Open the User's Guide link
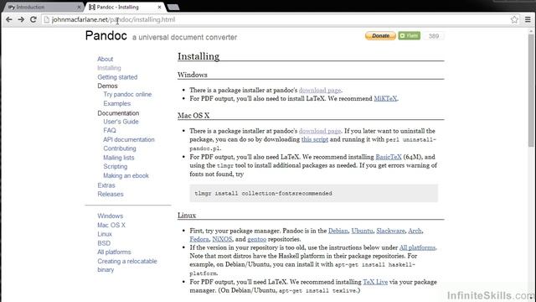Screen dimensions: 536x302 point(121,122)
